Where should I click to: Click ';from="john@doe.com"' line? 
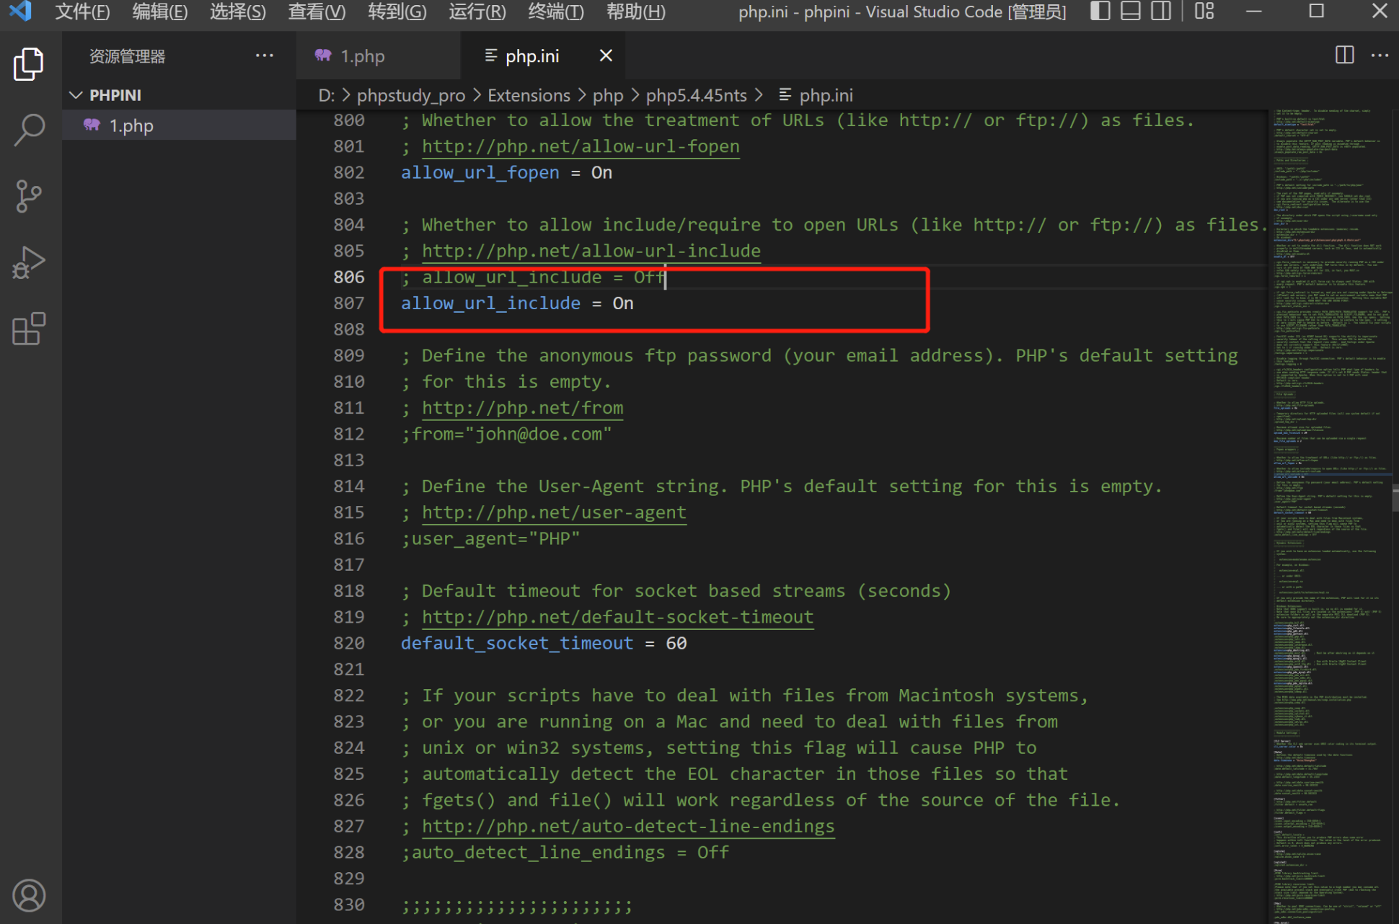point(506,434)
